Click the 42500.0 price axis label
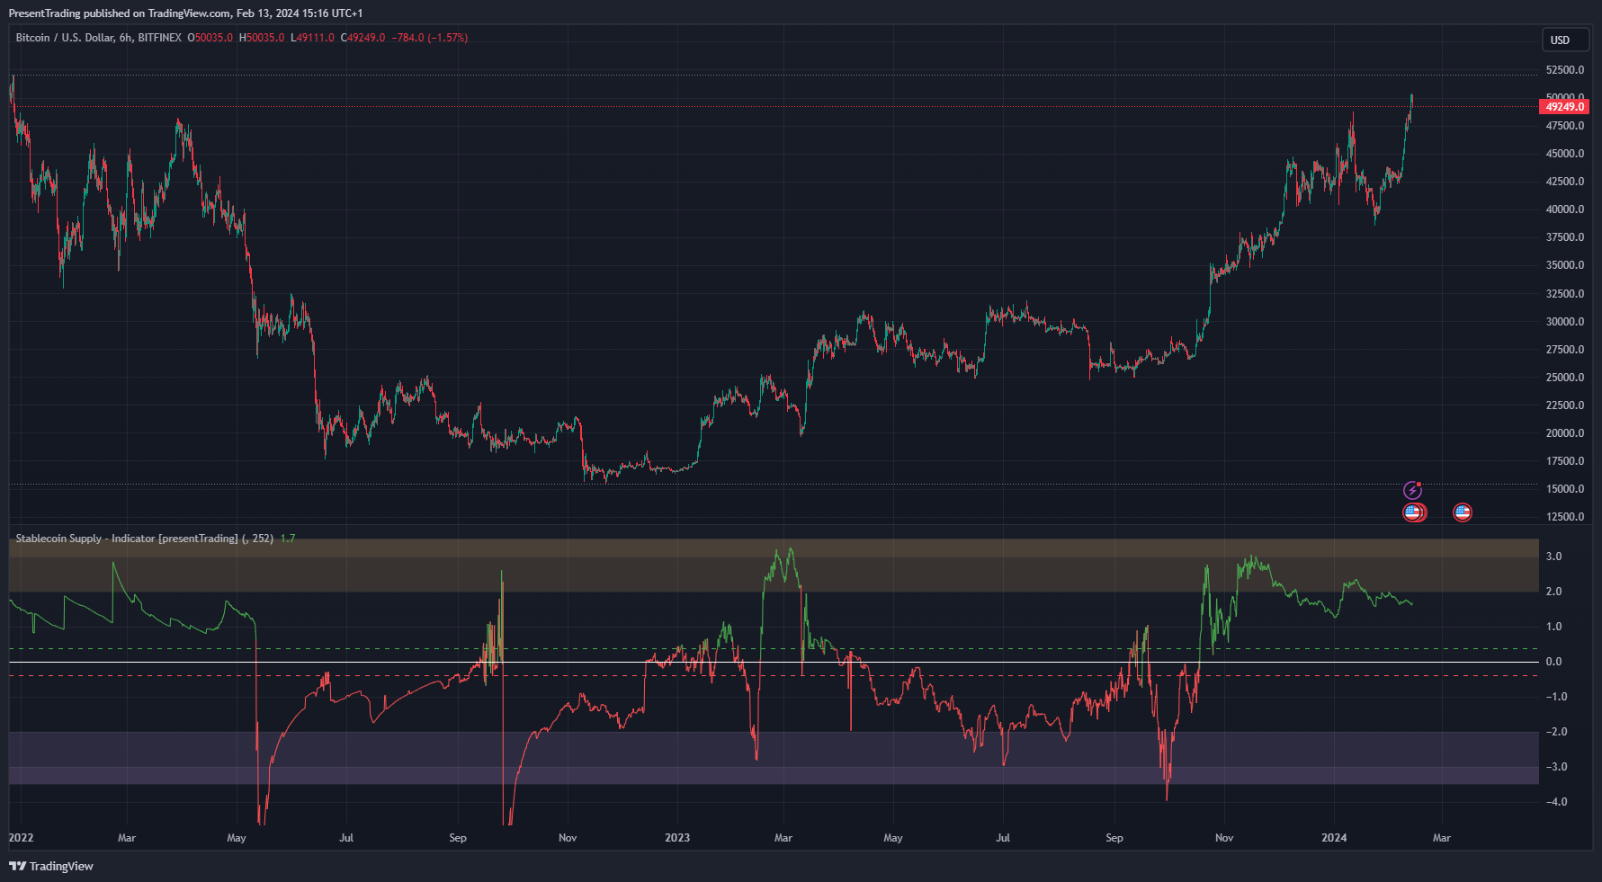 (x=1565, y=182)
